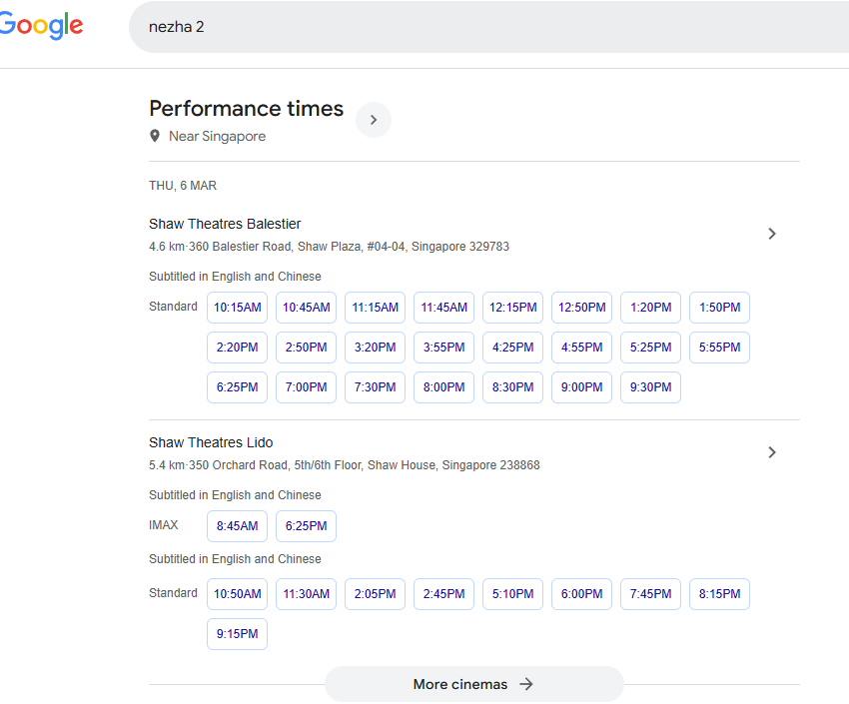This screenshot has height=704, width=849.
Task: Click the location pin icon near Singapore
Action: [x=155, y=136]
